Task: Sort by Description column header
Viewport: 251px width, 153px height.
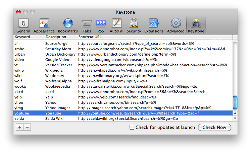Action: pyautogui.click(x=60, y=37)
